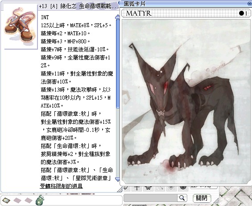Click the third empty card slot
Image resolution: width=252 pixels, height=206 pixels.
(x=29, y=201)
